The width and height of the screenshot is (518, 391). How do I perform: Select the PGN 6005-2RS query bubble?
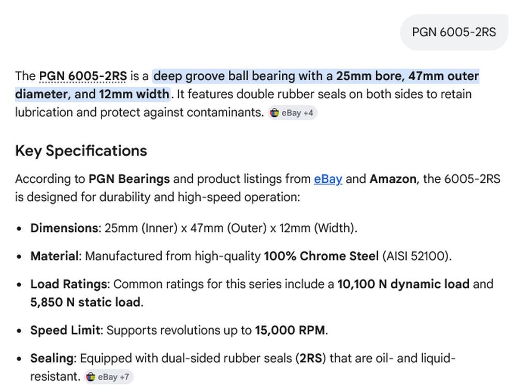pos(454,32)
